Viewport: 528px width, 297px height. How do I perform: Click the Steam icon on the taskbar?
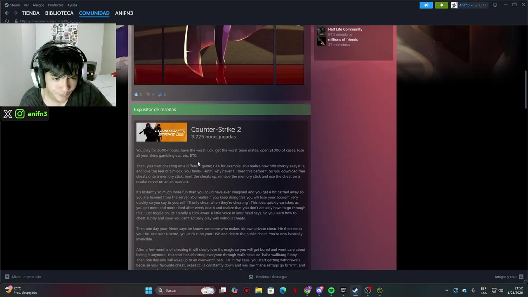pos(355,290)
